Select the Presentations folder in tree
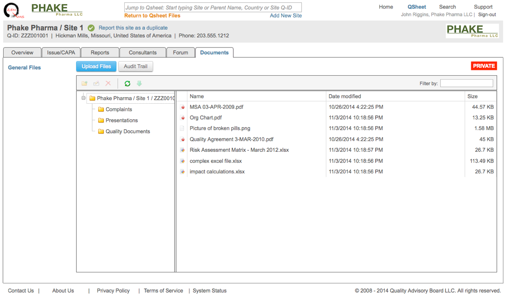 [x=121, y=120]
